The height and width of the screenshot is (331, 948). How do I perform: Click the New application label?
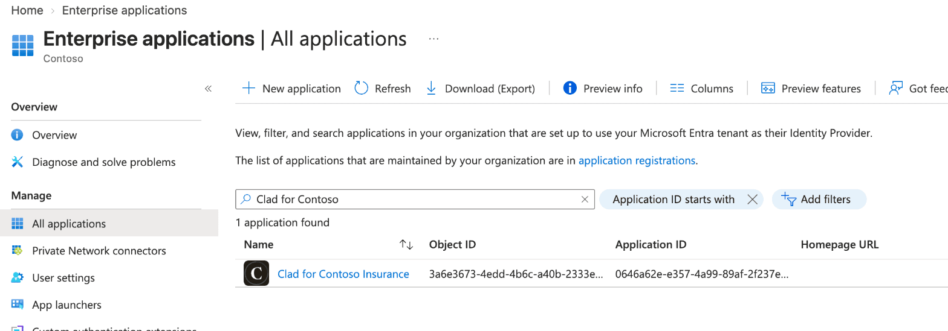pos(302,89)
